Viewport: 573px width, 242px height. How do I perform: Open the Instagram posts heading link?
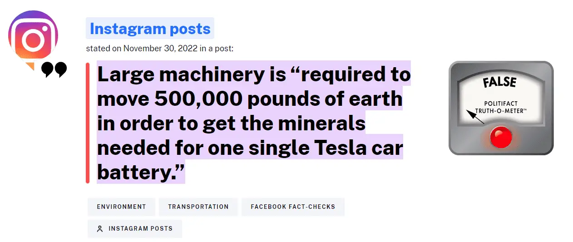(150, 29)
